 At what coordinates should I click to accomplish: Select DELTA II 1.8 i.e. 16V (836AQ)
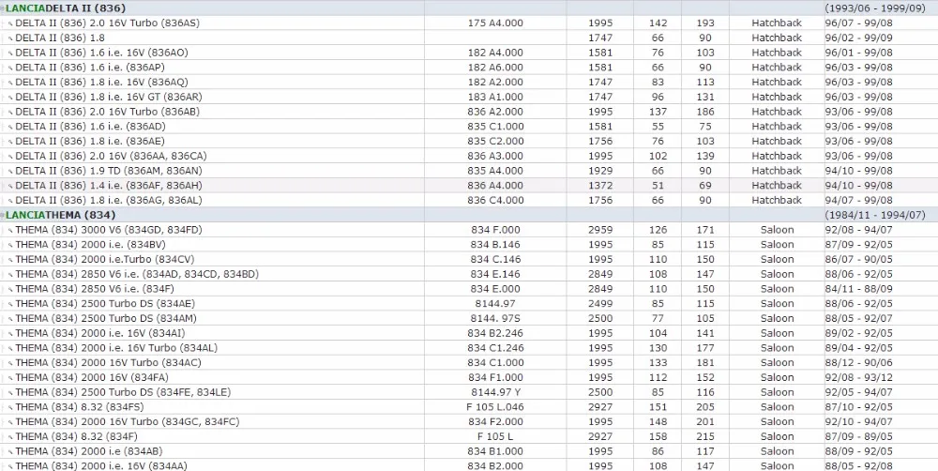101,82
